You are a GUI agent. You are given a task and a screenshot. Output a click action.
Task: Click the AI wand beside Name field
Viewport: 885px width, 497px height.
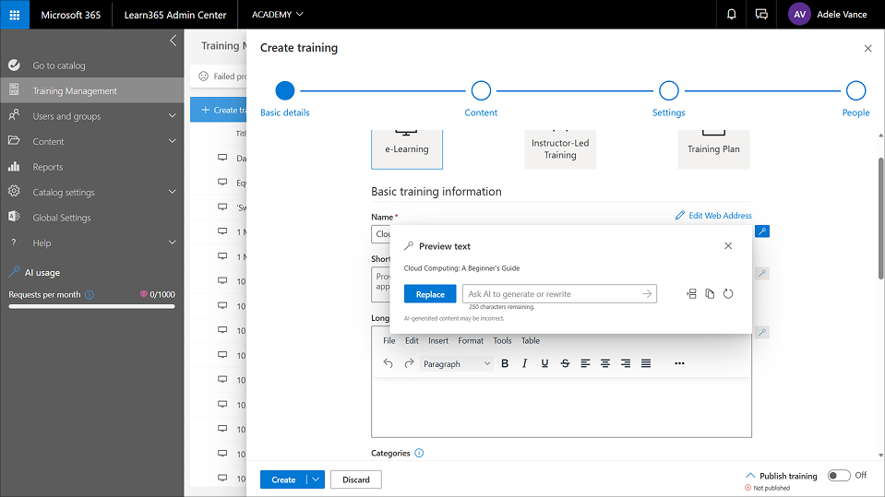[761, 231]
